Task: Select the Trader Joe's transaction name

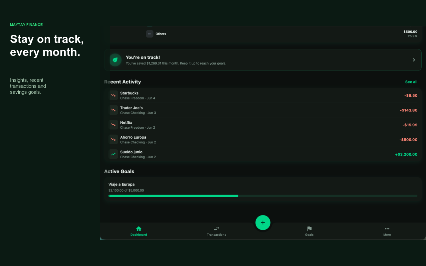Action: 131,108
